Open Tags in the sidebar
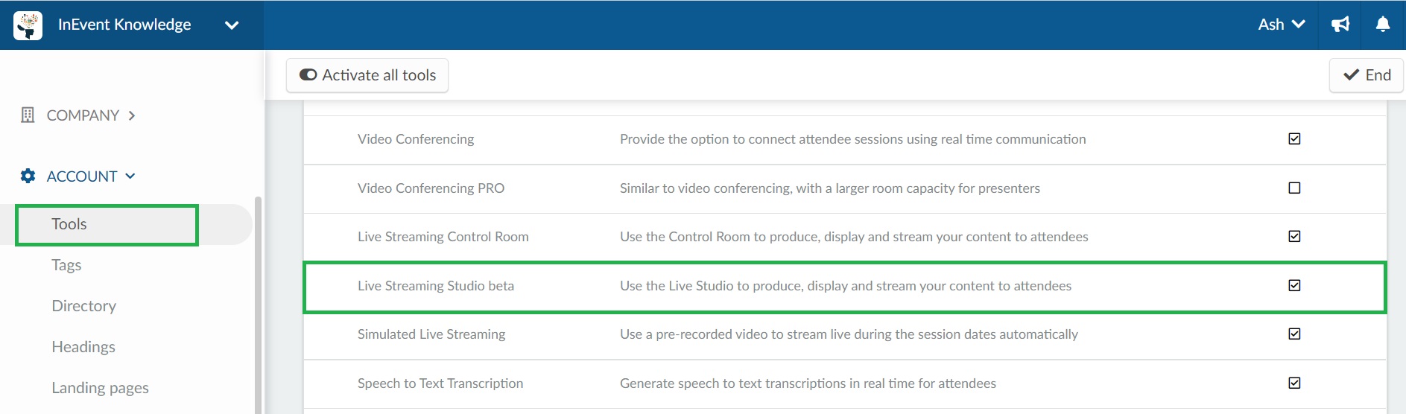 pos(66,265)
